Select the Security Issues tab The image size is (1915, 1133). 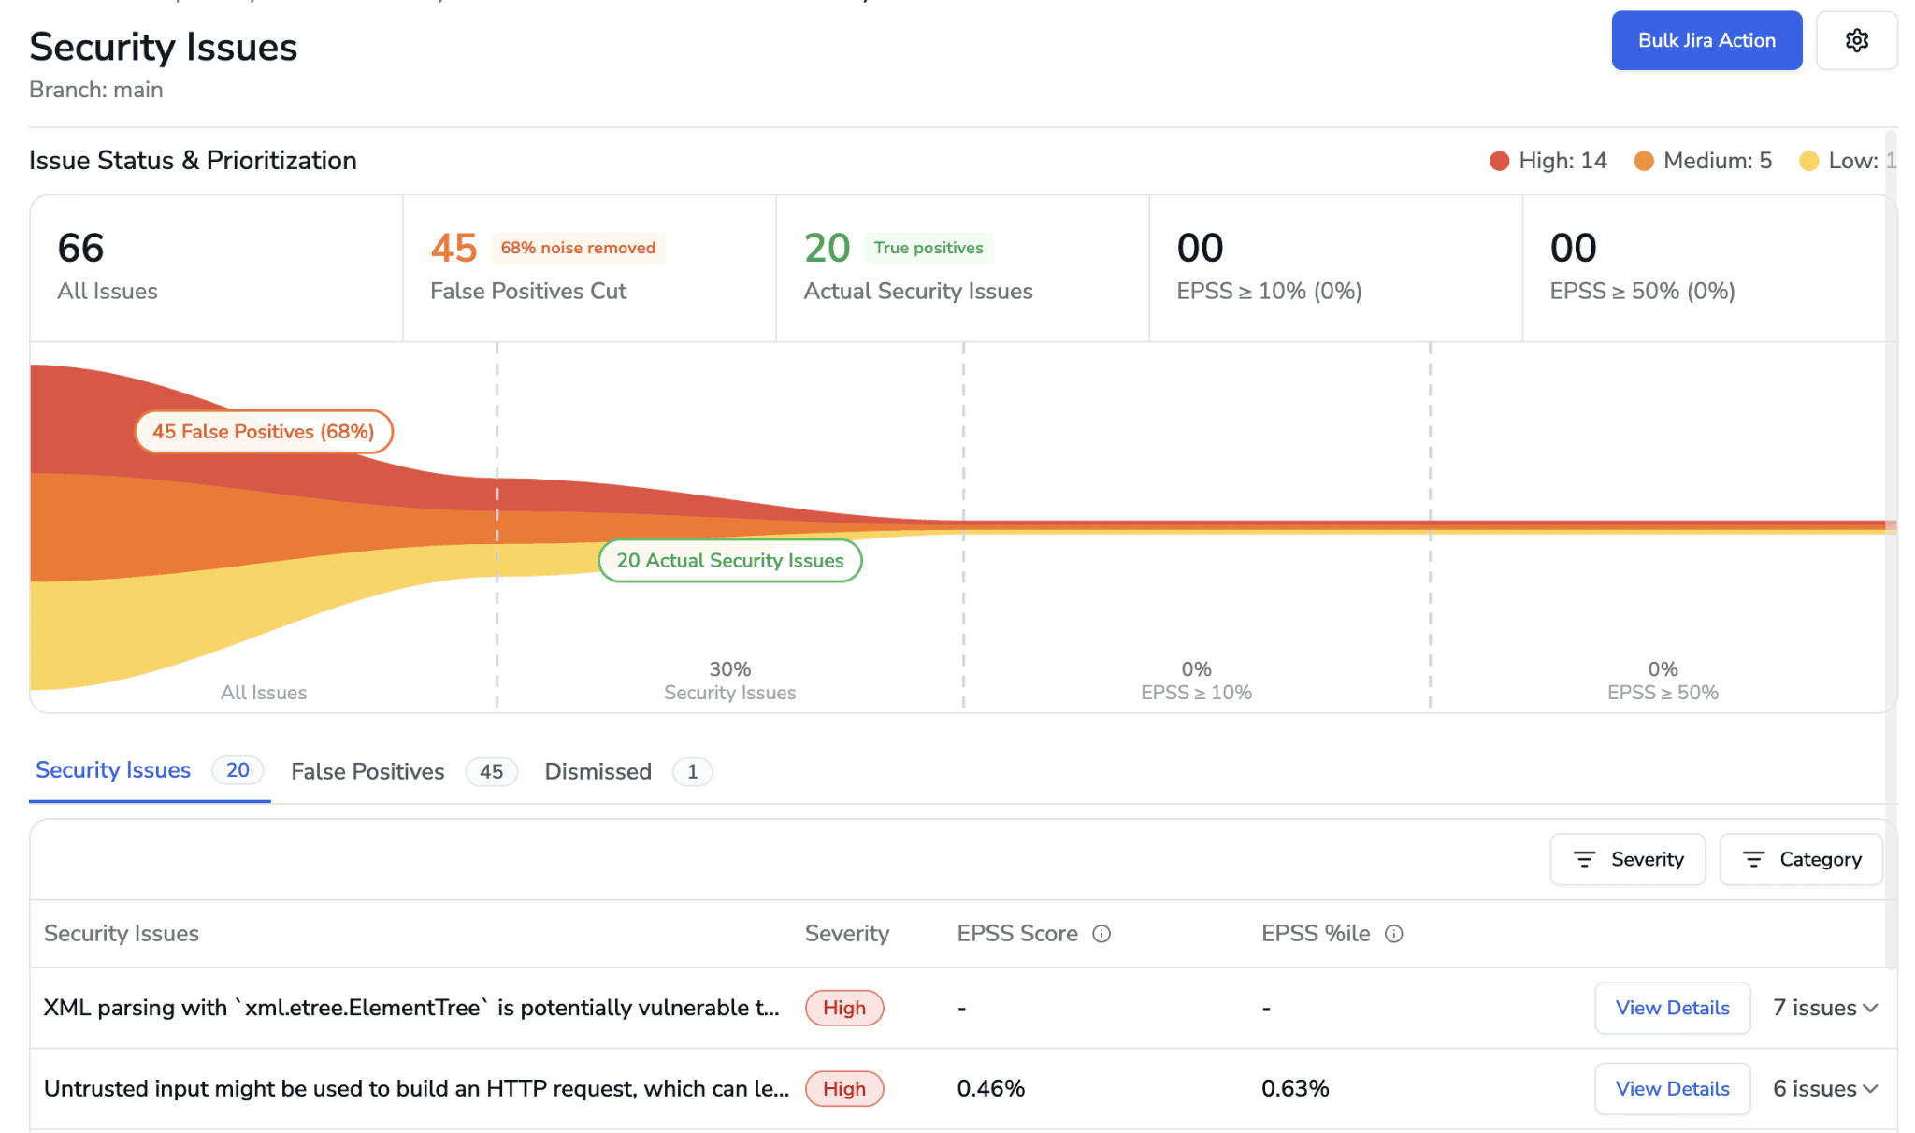tap(113, 770)
